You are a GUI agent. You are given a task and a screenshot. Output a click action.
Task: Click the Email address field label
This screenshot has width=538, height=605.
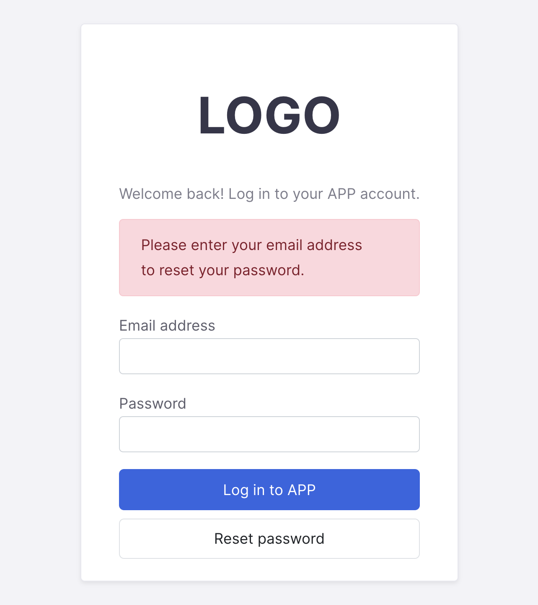[x=167, y=326]
